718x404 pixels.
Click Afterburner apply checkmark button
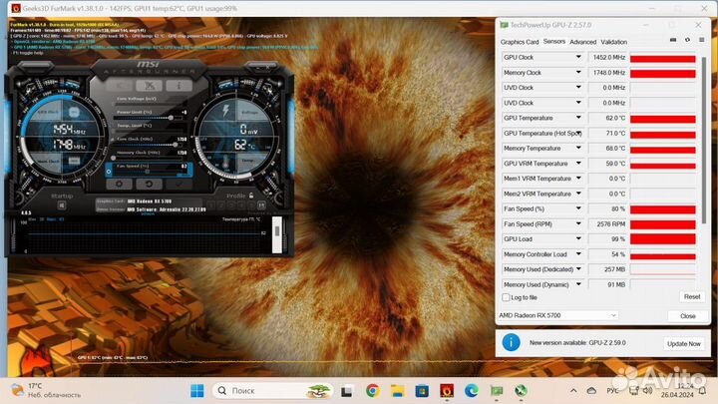click(179, 184)
